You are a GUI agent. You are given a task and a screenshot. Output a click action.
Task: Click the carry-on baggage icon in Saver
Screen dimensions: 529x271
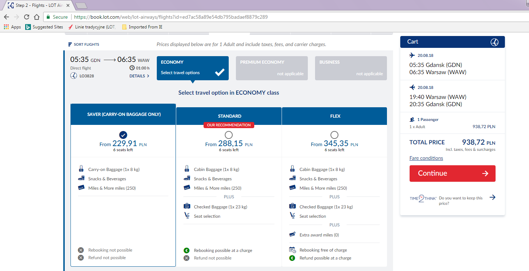[x=81, y=169]
